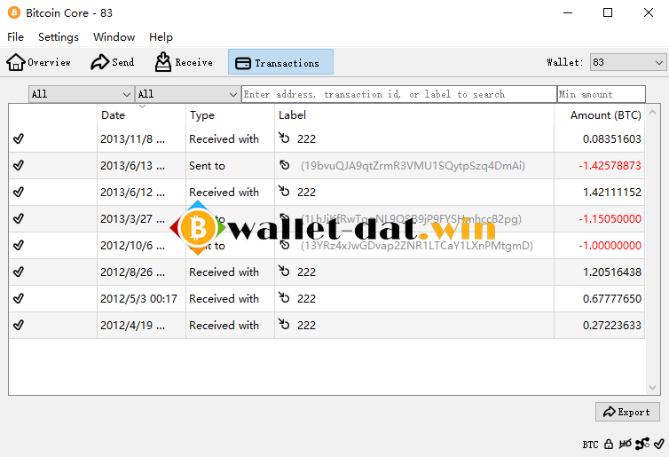
Task: Select the amount -1.42578873
Action: click(x=610, y=166)
